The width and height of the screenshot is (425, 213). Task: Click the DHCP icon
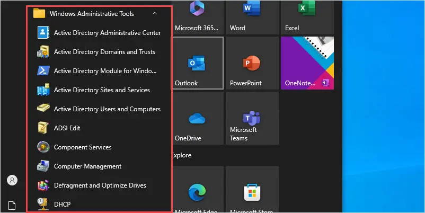pos(43,204)
